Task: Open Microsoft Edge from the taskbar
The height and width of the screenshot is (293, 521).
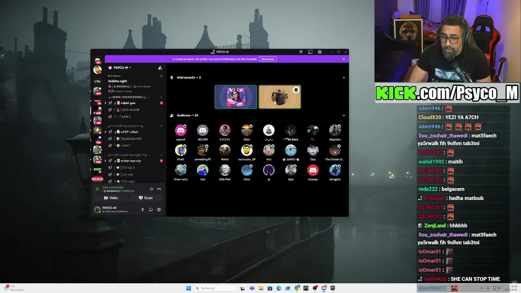Action: 279,288
